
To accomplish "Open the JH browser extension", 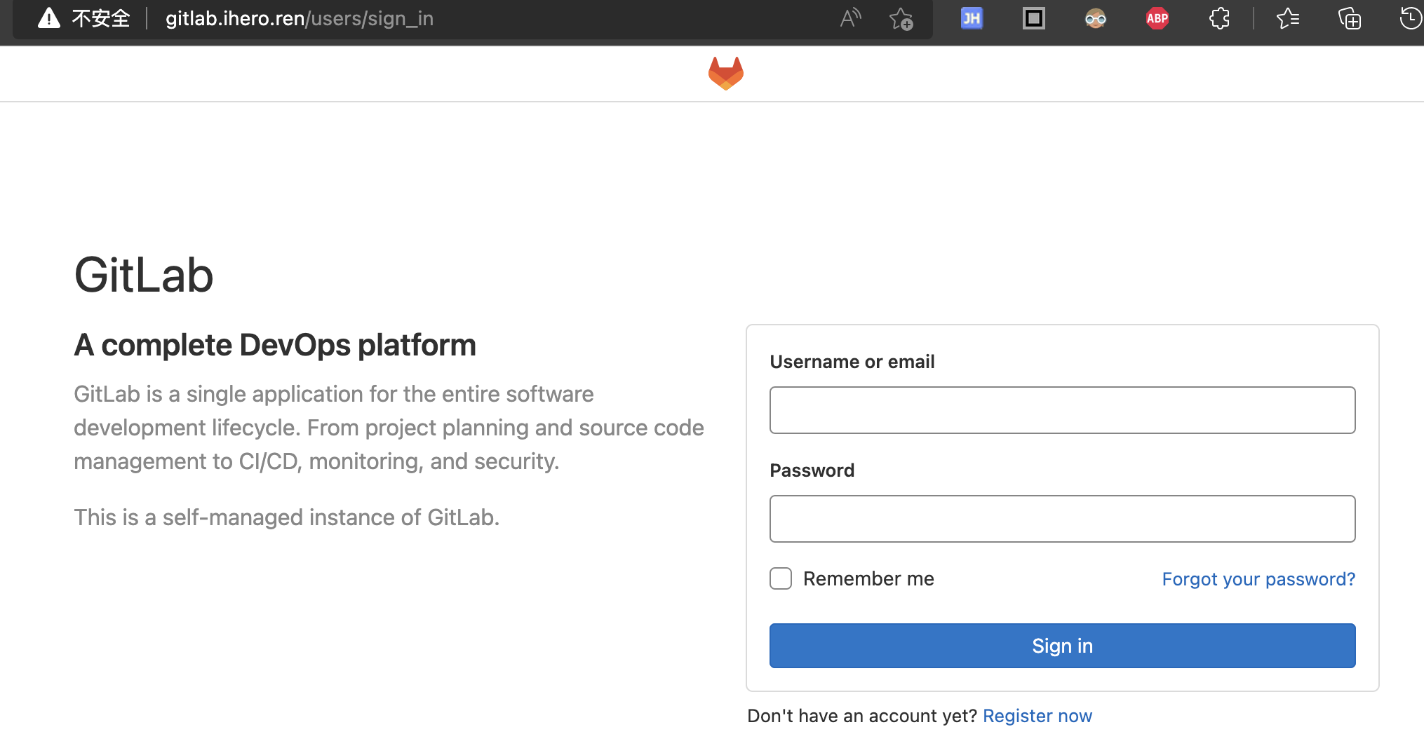I will pos(972,18).
